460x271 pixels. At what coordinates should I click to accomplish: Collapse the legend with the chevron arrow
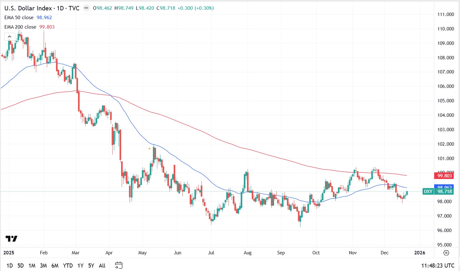coord(9,36)
